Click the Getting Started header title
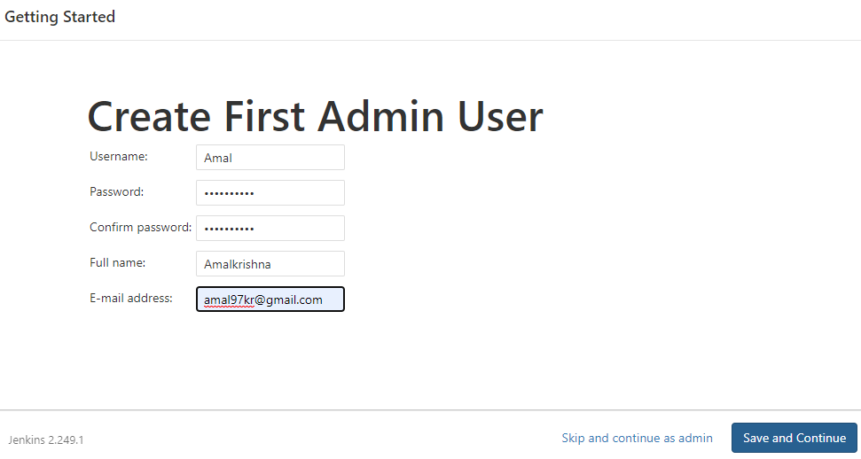861x459 pixels. pos(59,17)
